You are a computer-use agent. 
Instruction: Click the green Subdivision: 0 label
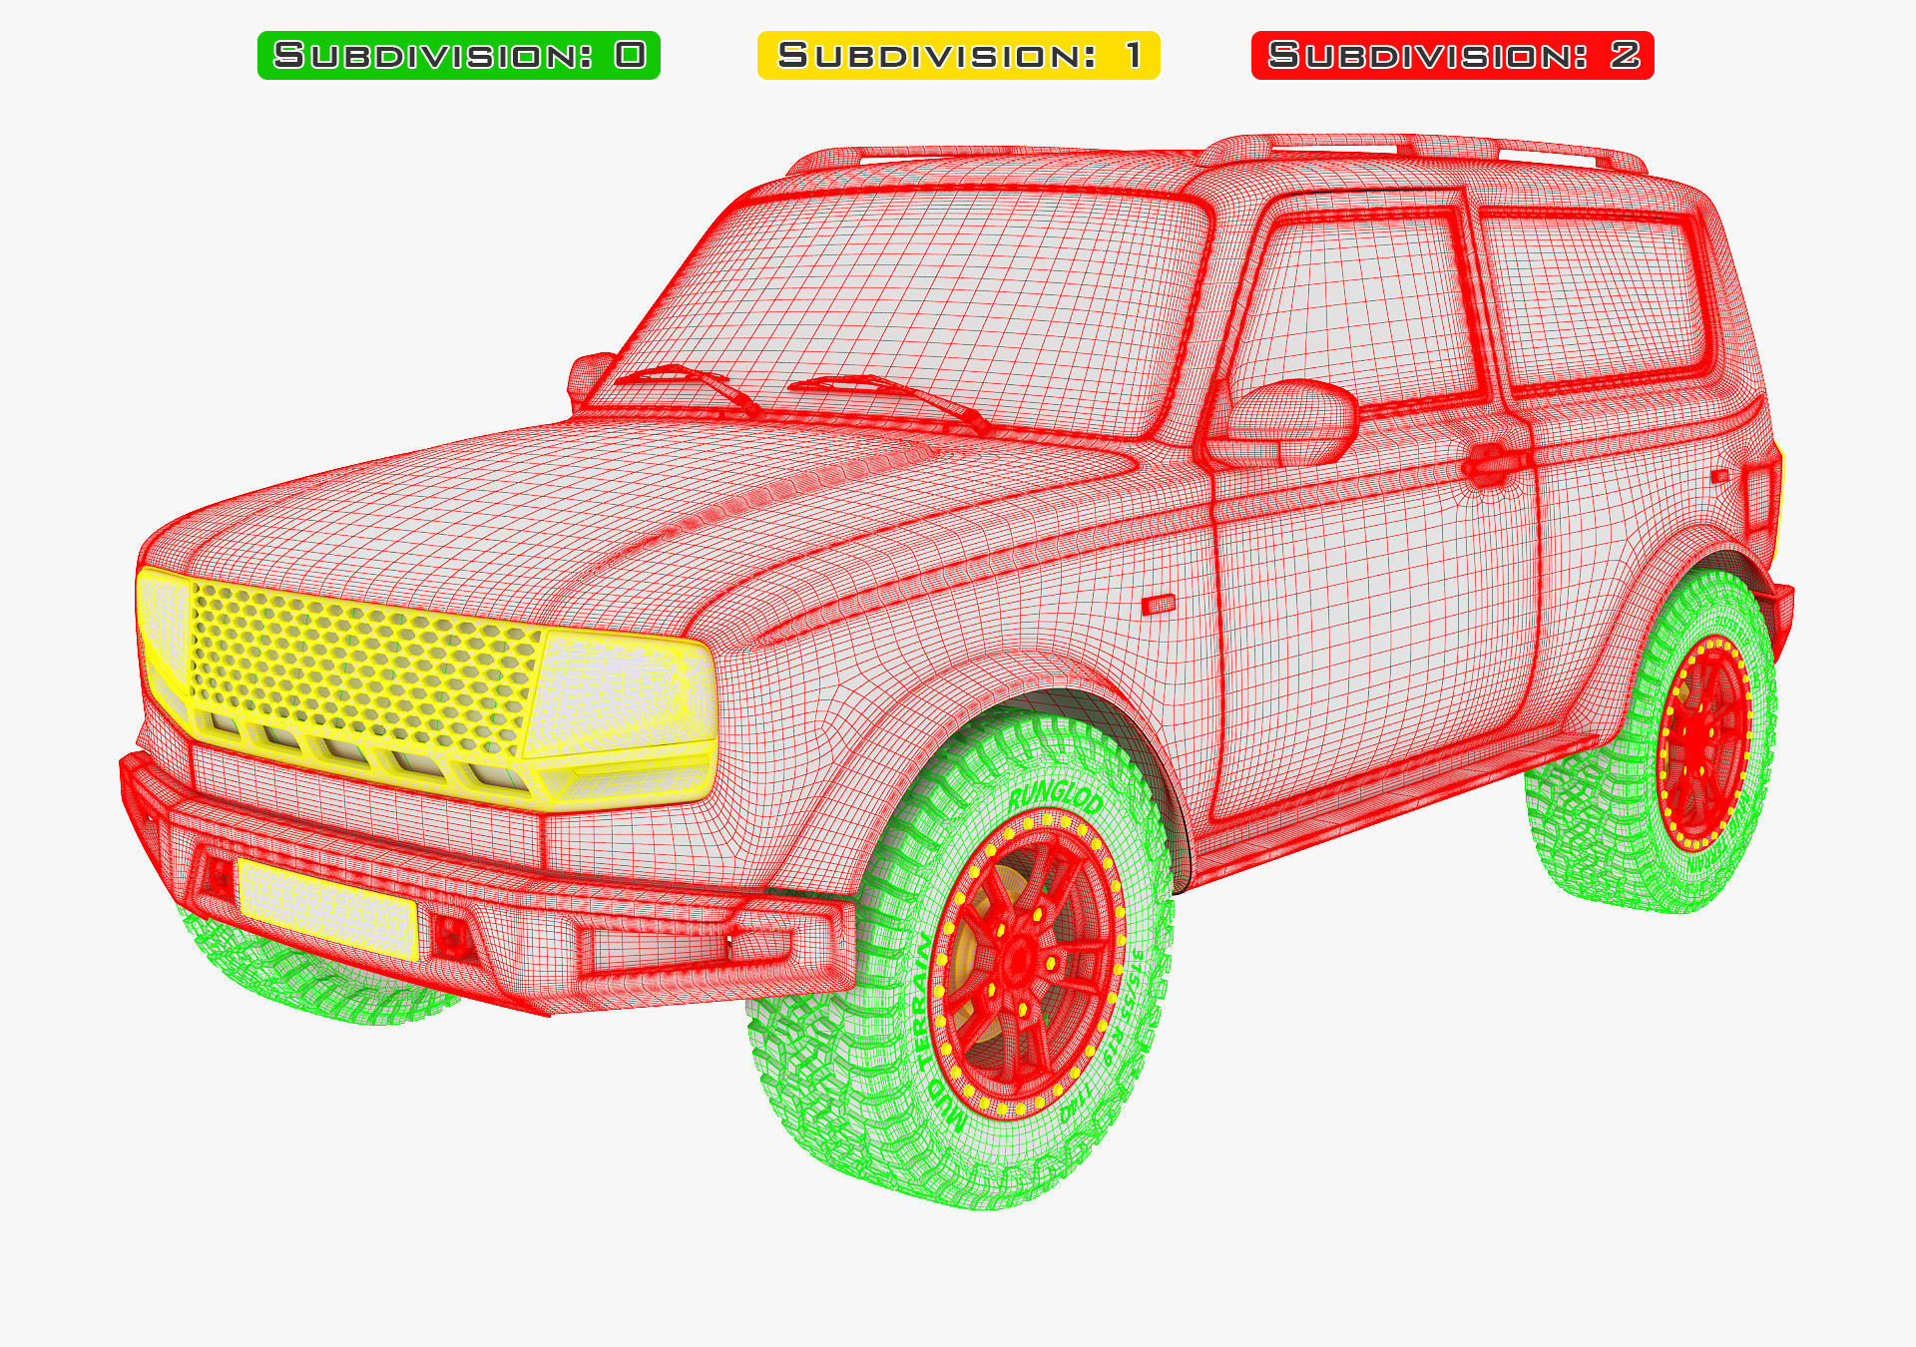coord(459,55)
